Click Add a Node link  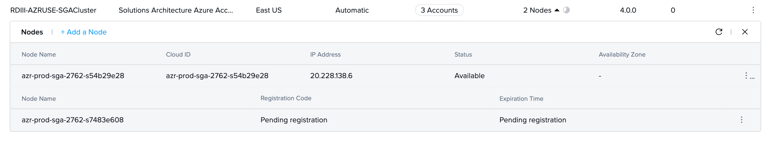coord(84,32)
